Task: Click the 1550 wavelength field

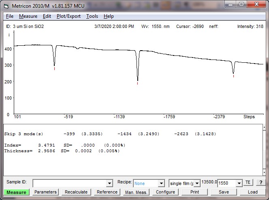Action: point(227,183)
